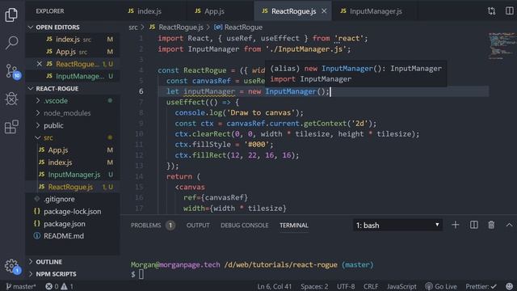Maximize the panel with the up chevron
The width and height of the screenshot is (517, 291).
pyautogui.click(x=509, y=225)
